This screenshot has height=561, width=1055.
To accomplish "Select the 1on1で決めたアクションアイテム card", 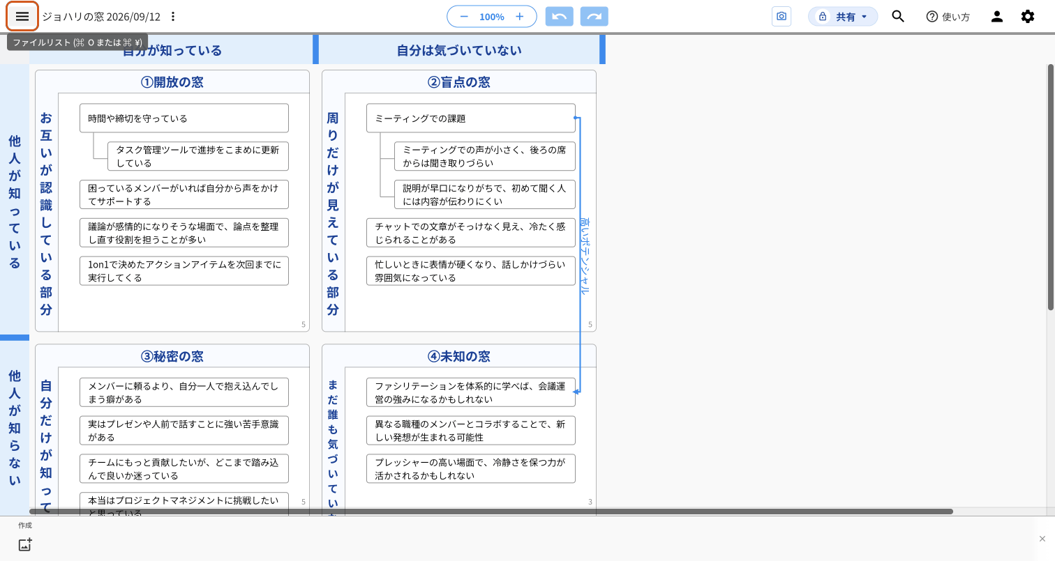I will tap(184, 271).
